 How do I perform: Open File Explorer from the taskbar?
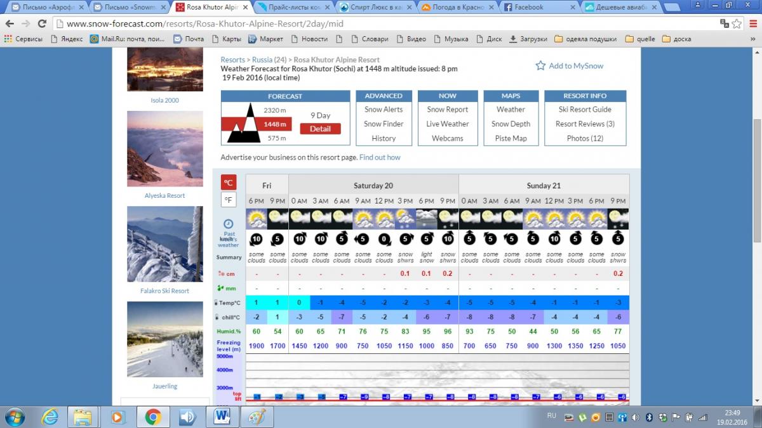coord(83,417)
